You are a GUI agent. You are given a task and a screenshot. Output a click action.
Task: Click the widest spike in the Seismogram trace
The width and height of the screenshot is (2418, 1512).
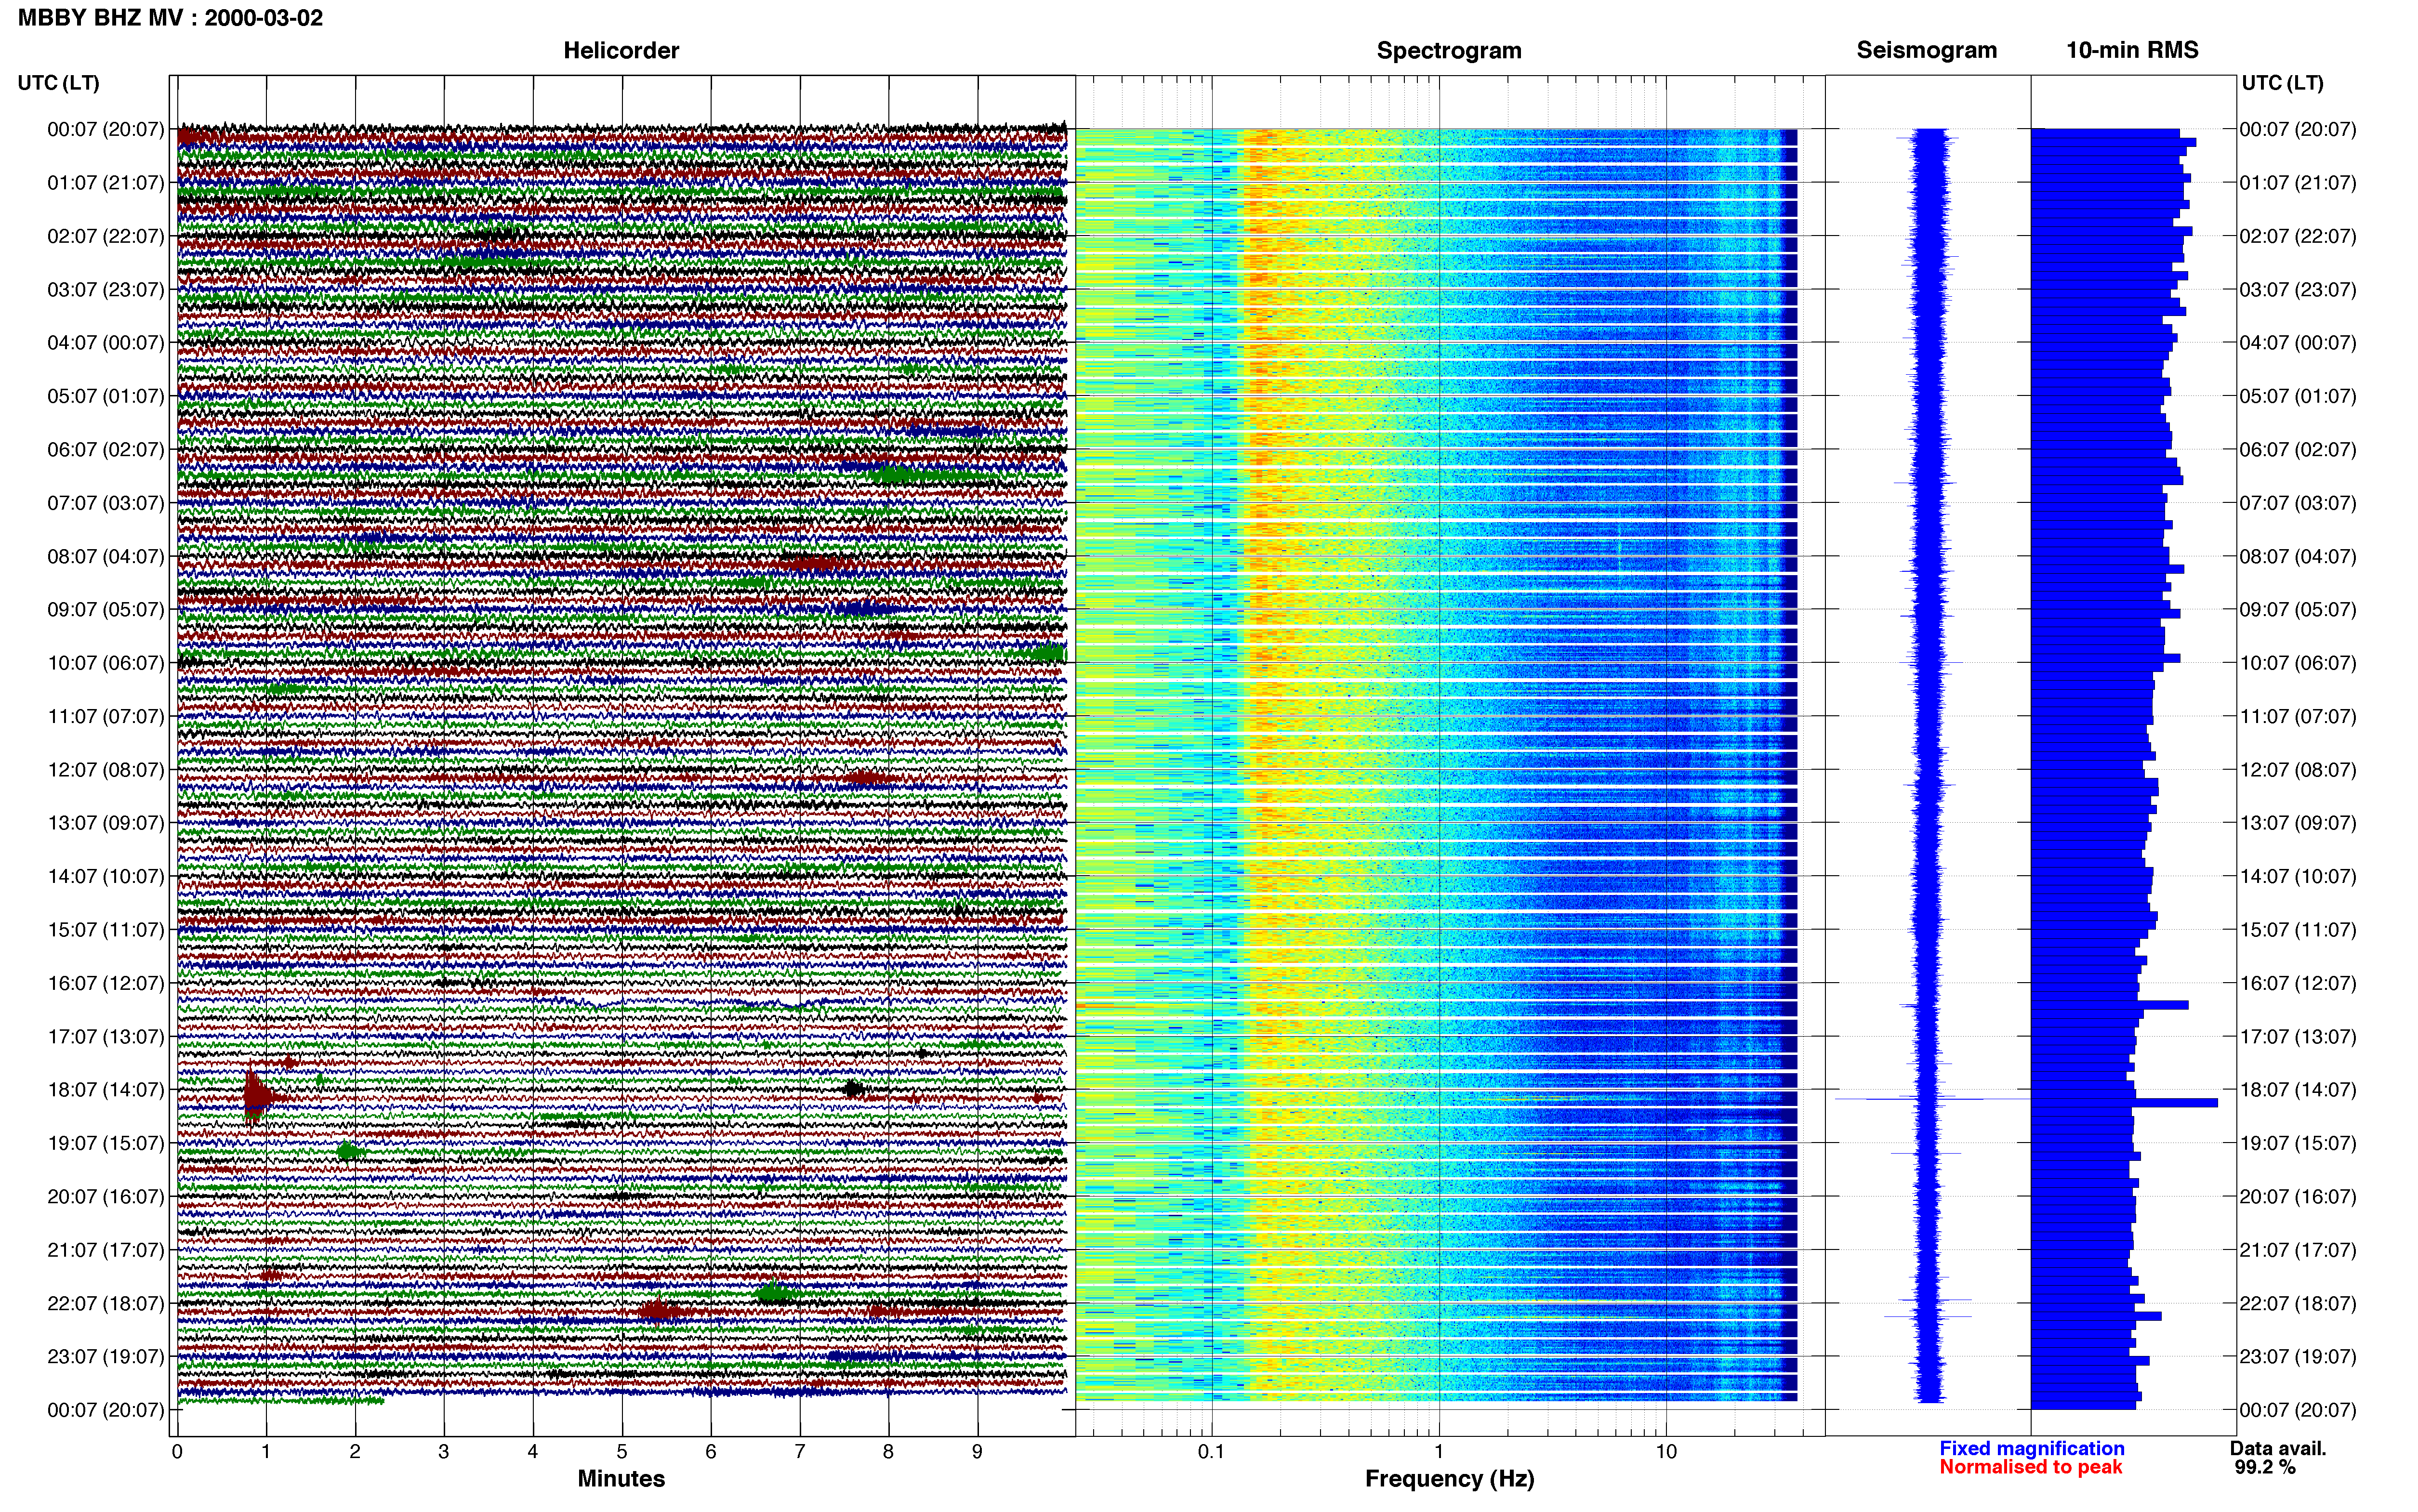pyautogui.click(x=1932, y=1099)
